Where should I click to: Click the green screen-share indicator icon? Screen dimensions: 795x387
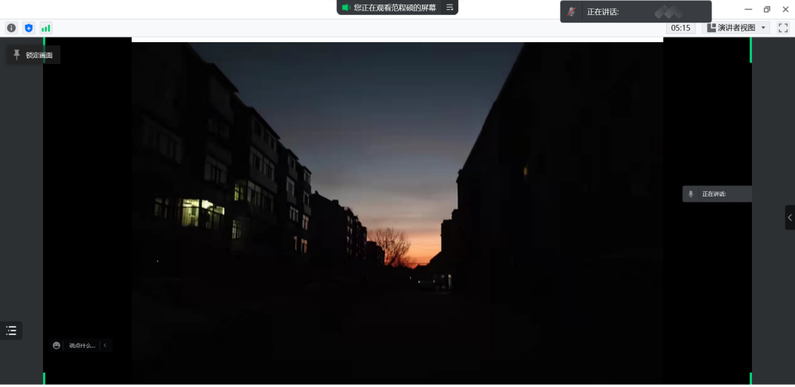click(x=346, y=8)
